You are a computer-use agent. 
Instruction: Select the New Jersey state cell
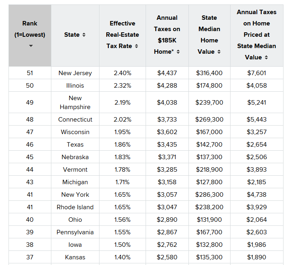(x=75, y=73)
